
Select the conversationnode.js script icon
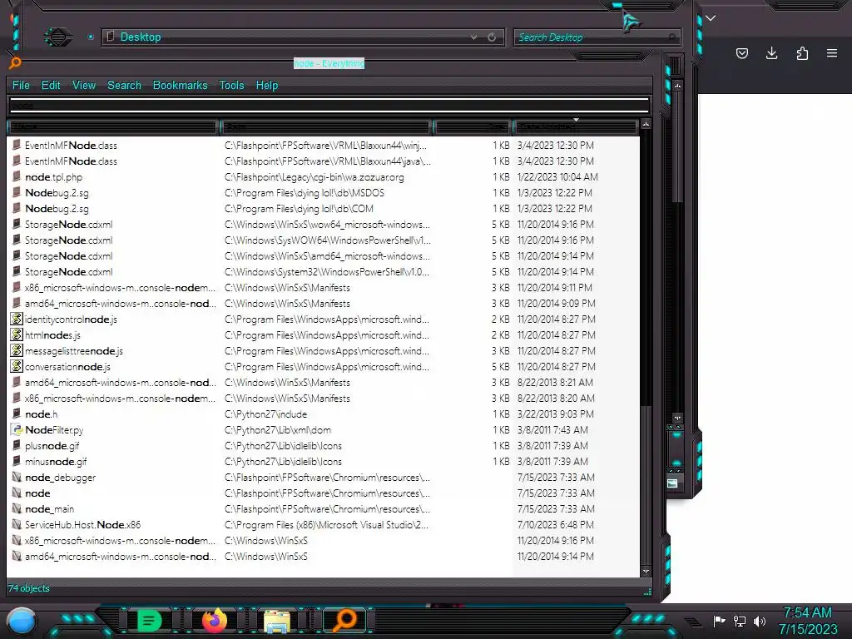tap(17, 366)
